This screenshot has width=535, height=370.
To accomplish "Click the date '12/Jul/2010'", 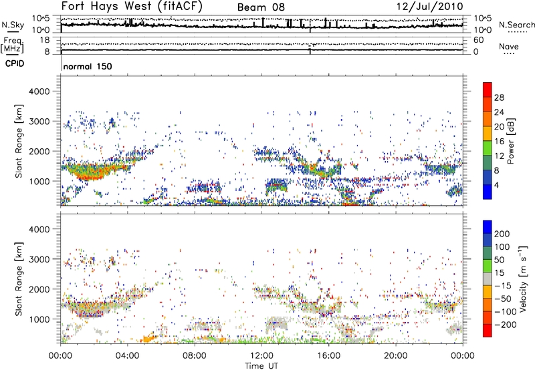I will 429,7.
